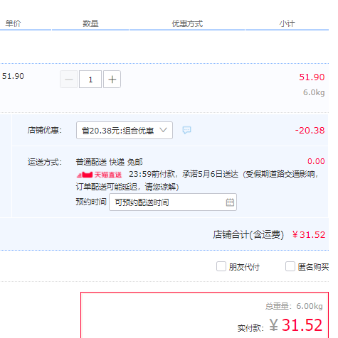Viewport: 338px width, 338px height.
Task: Click the minus quantity button
Action: 68,80
